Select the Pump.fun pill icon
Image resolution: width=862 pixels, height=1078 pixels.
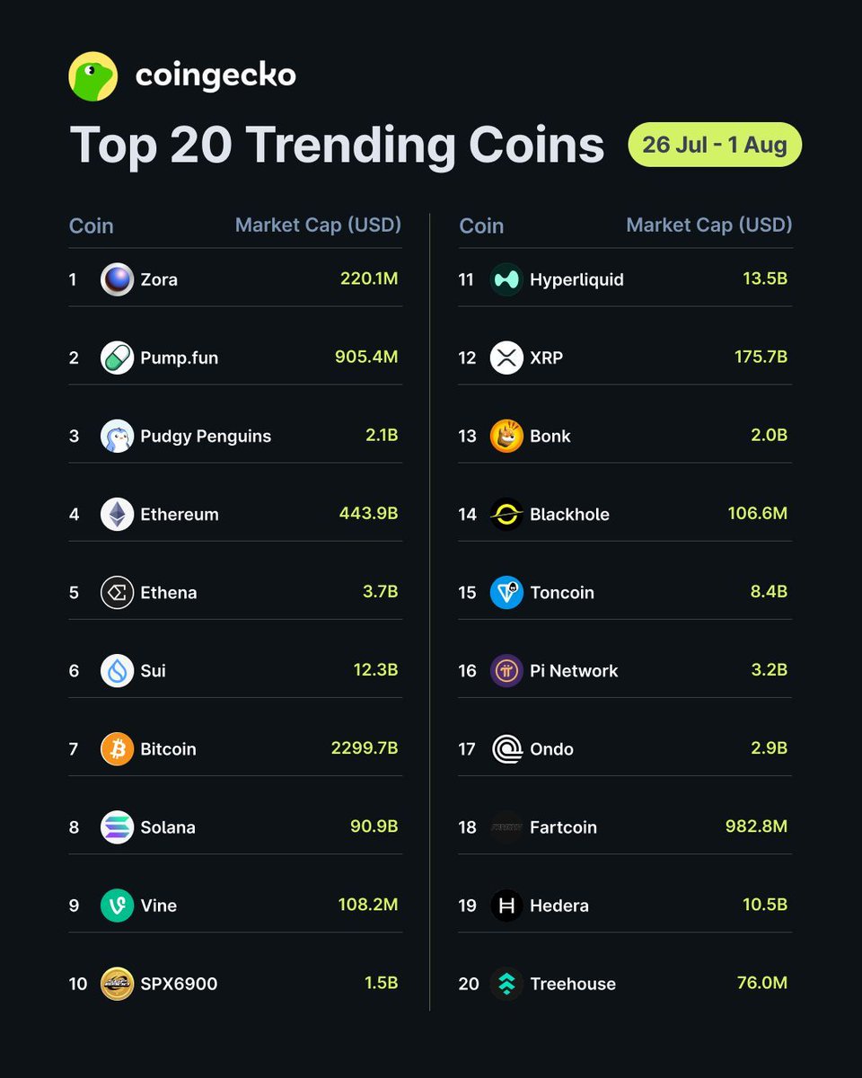(117, 358)
